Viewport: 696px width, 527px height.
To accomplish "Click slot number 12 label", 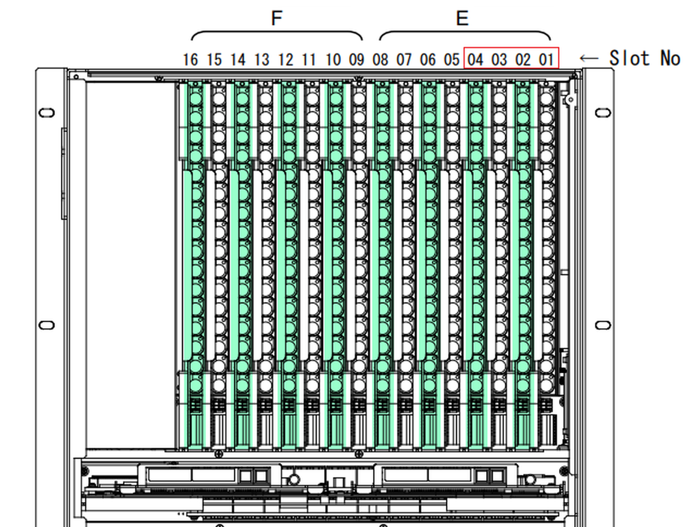I will point(285,60).
